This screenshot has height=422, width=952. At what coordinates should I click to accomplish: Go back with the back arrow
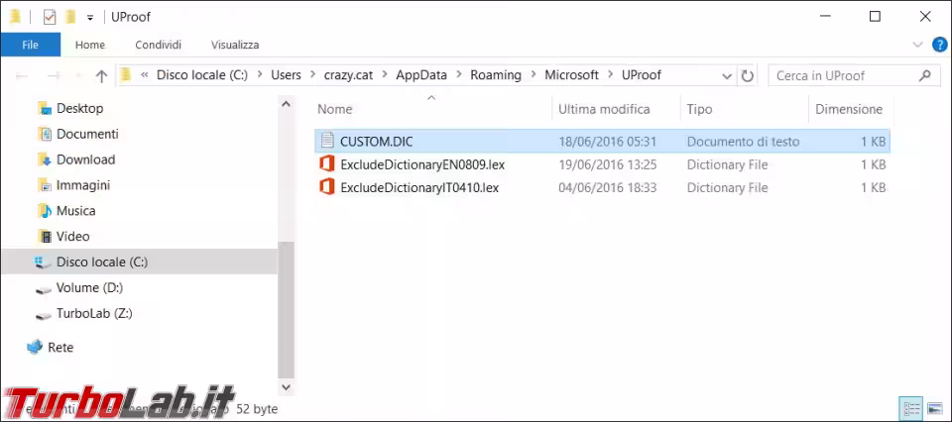tap(22, 76)
